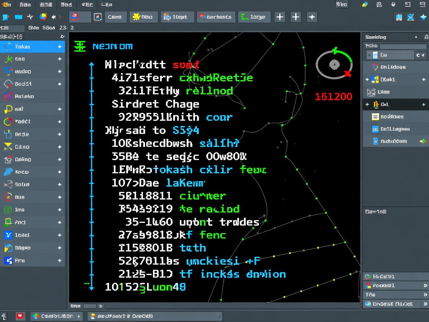
Task: Open the dropdown beside the document icon in the right panel
Action: 420,55
